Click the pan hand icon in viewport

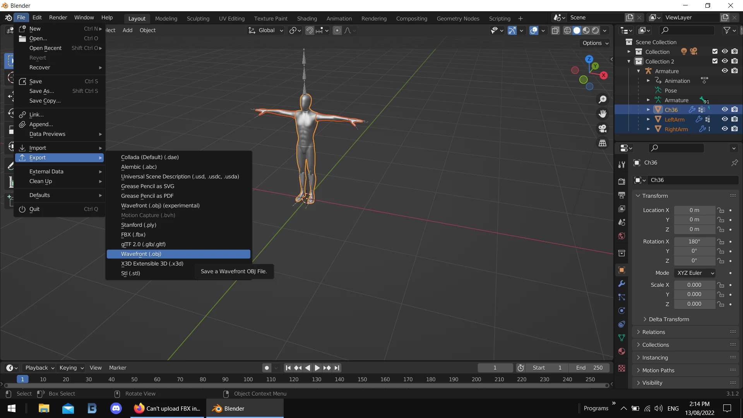pyautogui.click(x=603, y=114)
